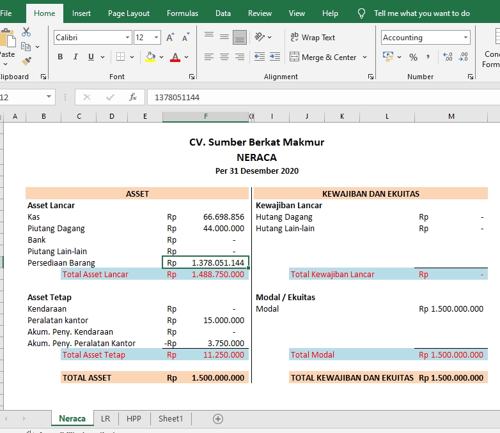This screenshot has height=433, width=500.
Task: Click the Cut scissors icon
Action: pos(26,32)
